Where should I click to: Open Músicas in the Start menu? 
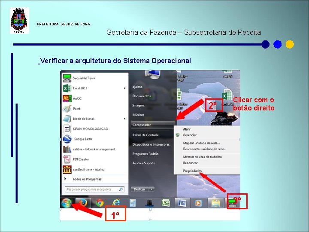point(138,115)
